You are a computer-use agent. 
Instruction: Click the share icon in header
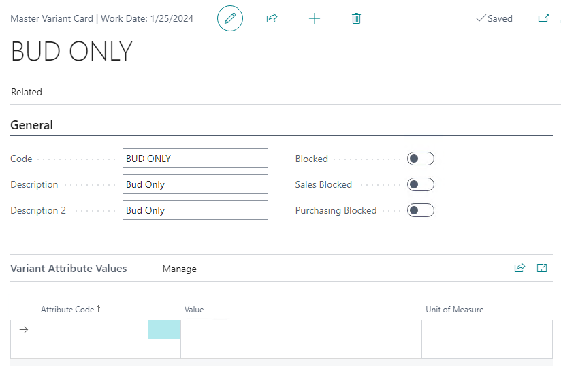(272, 18)
